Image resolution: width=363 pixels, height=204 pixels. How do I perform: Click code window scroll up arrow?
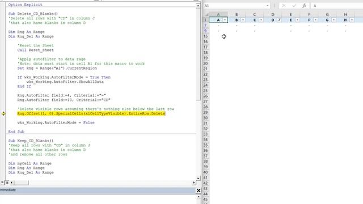click(198, 6)
